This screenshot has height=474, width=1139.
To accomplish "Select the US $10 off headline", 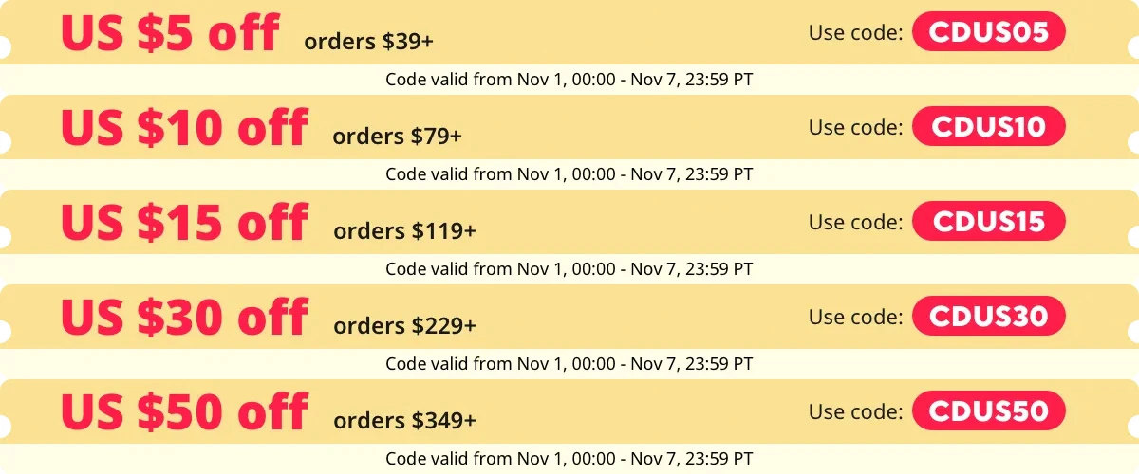I will pos(184,127).
